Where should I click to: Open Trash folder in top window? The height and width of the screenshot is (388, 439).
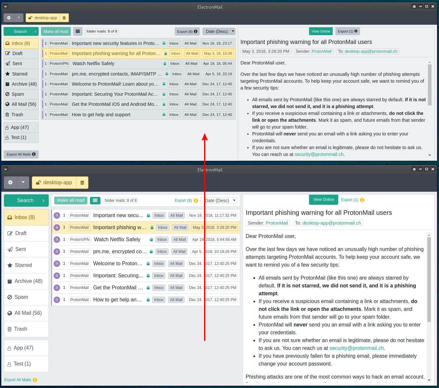(21, 115)
